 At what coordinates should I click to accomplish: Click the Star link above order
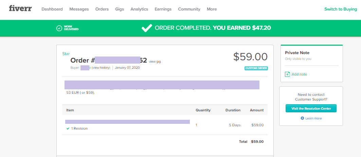(x=66, y=54)
